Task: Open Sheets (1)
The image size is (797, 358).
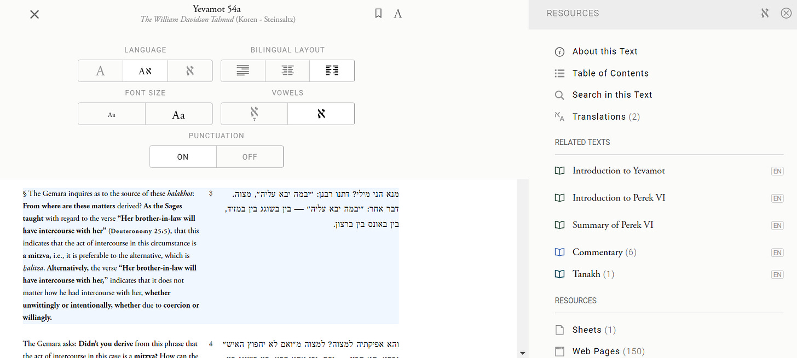Action: coord(594,330)
